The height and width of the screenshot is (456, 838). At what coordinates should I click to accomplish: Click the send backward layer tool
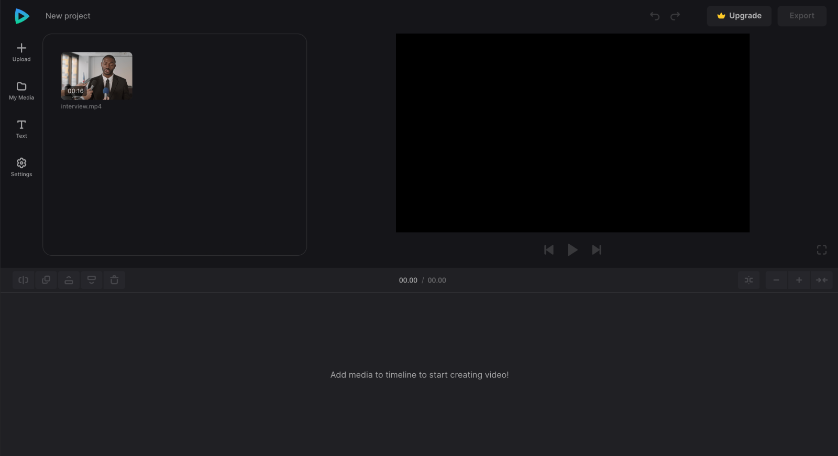[92, 280]
